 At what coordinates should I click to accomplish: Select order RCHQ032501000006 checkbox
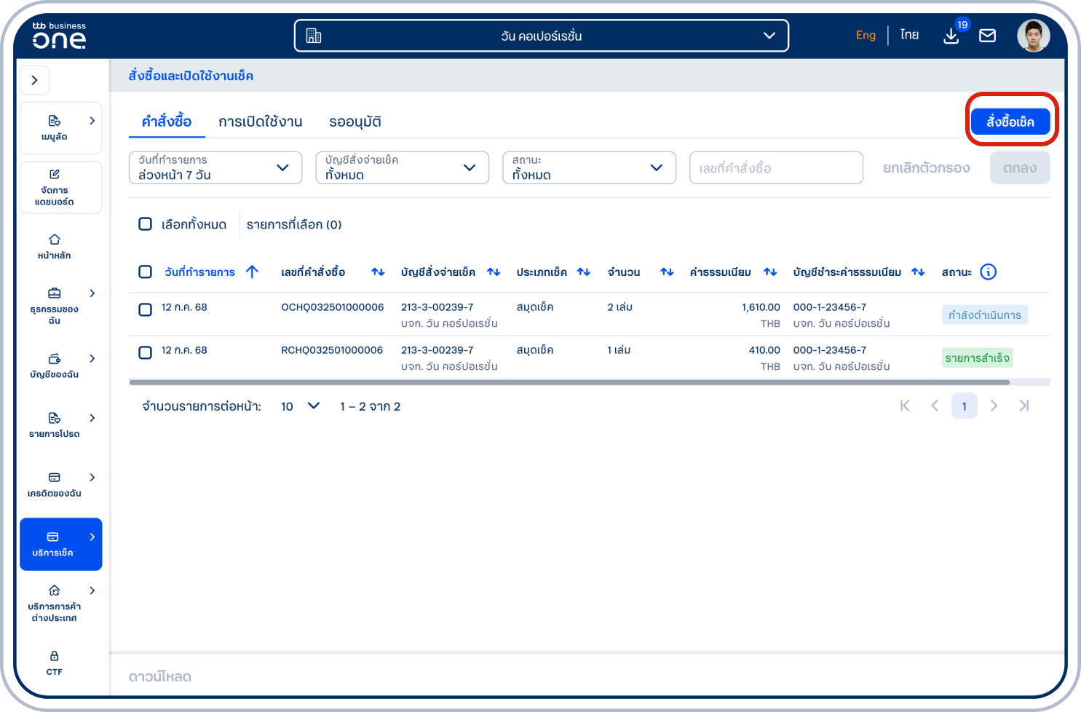point(146,352)
